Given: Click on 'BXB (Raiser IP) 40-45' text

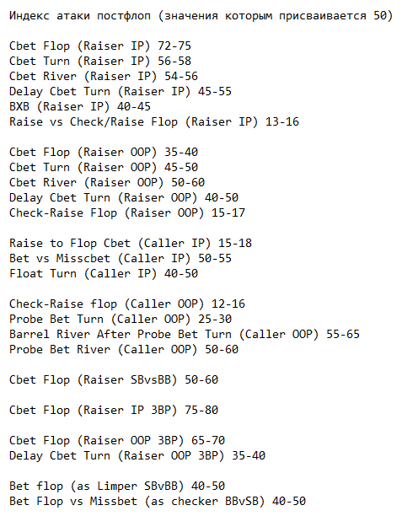Looking at the screenshot, I should [80, 106].
